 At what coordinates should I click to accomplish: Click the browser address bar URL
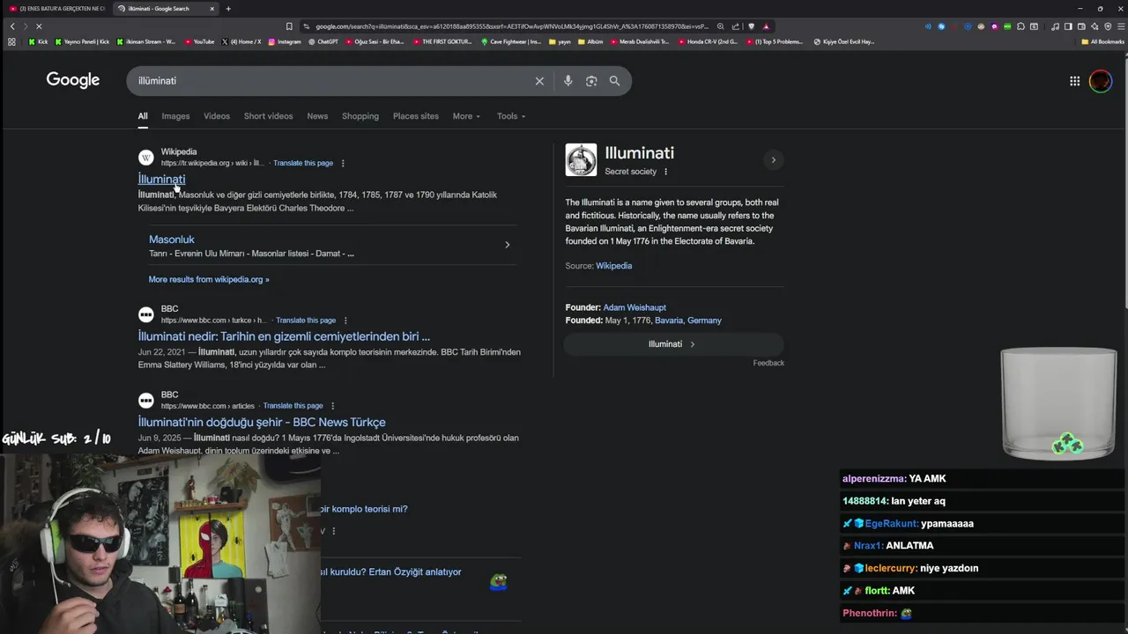511,26
